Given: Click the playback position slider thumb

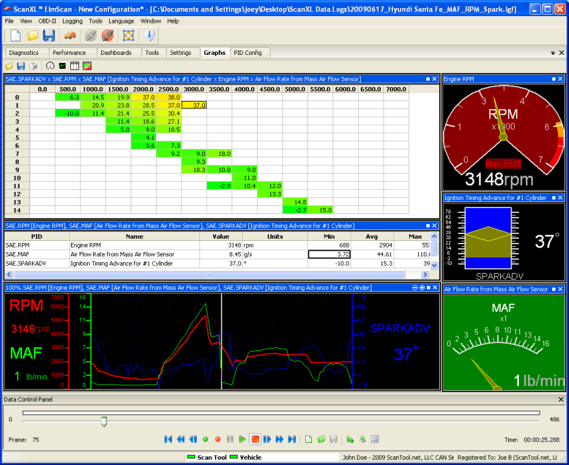Looking at the screenshot, I should tap(104, 421).
